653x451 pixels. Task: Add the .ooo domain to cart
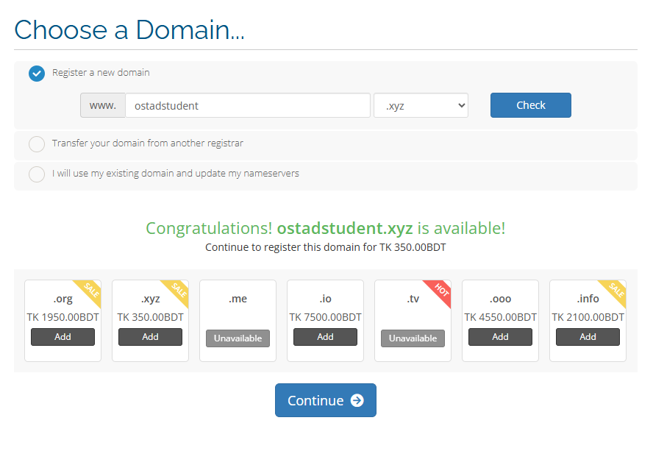click(500, 337)
